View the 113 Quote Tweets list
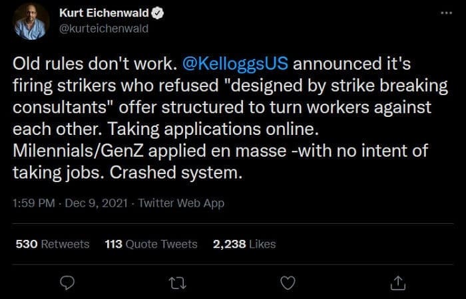Viewport: 466px width, 299px height. 151,244
